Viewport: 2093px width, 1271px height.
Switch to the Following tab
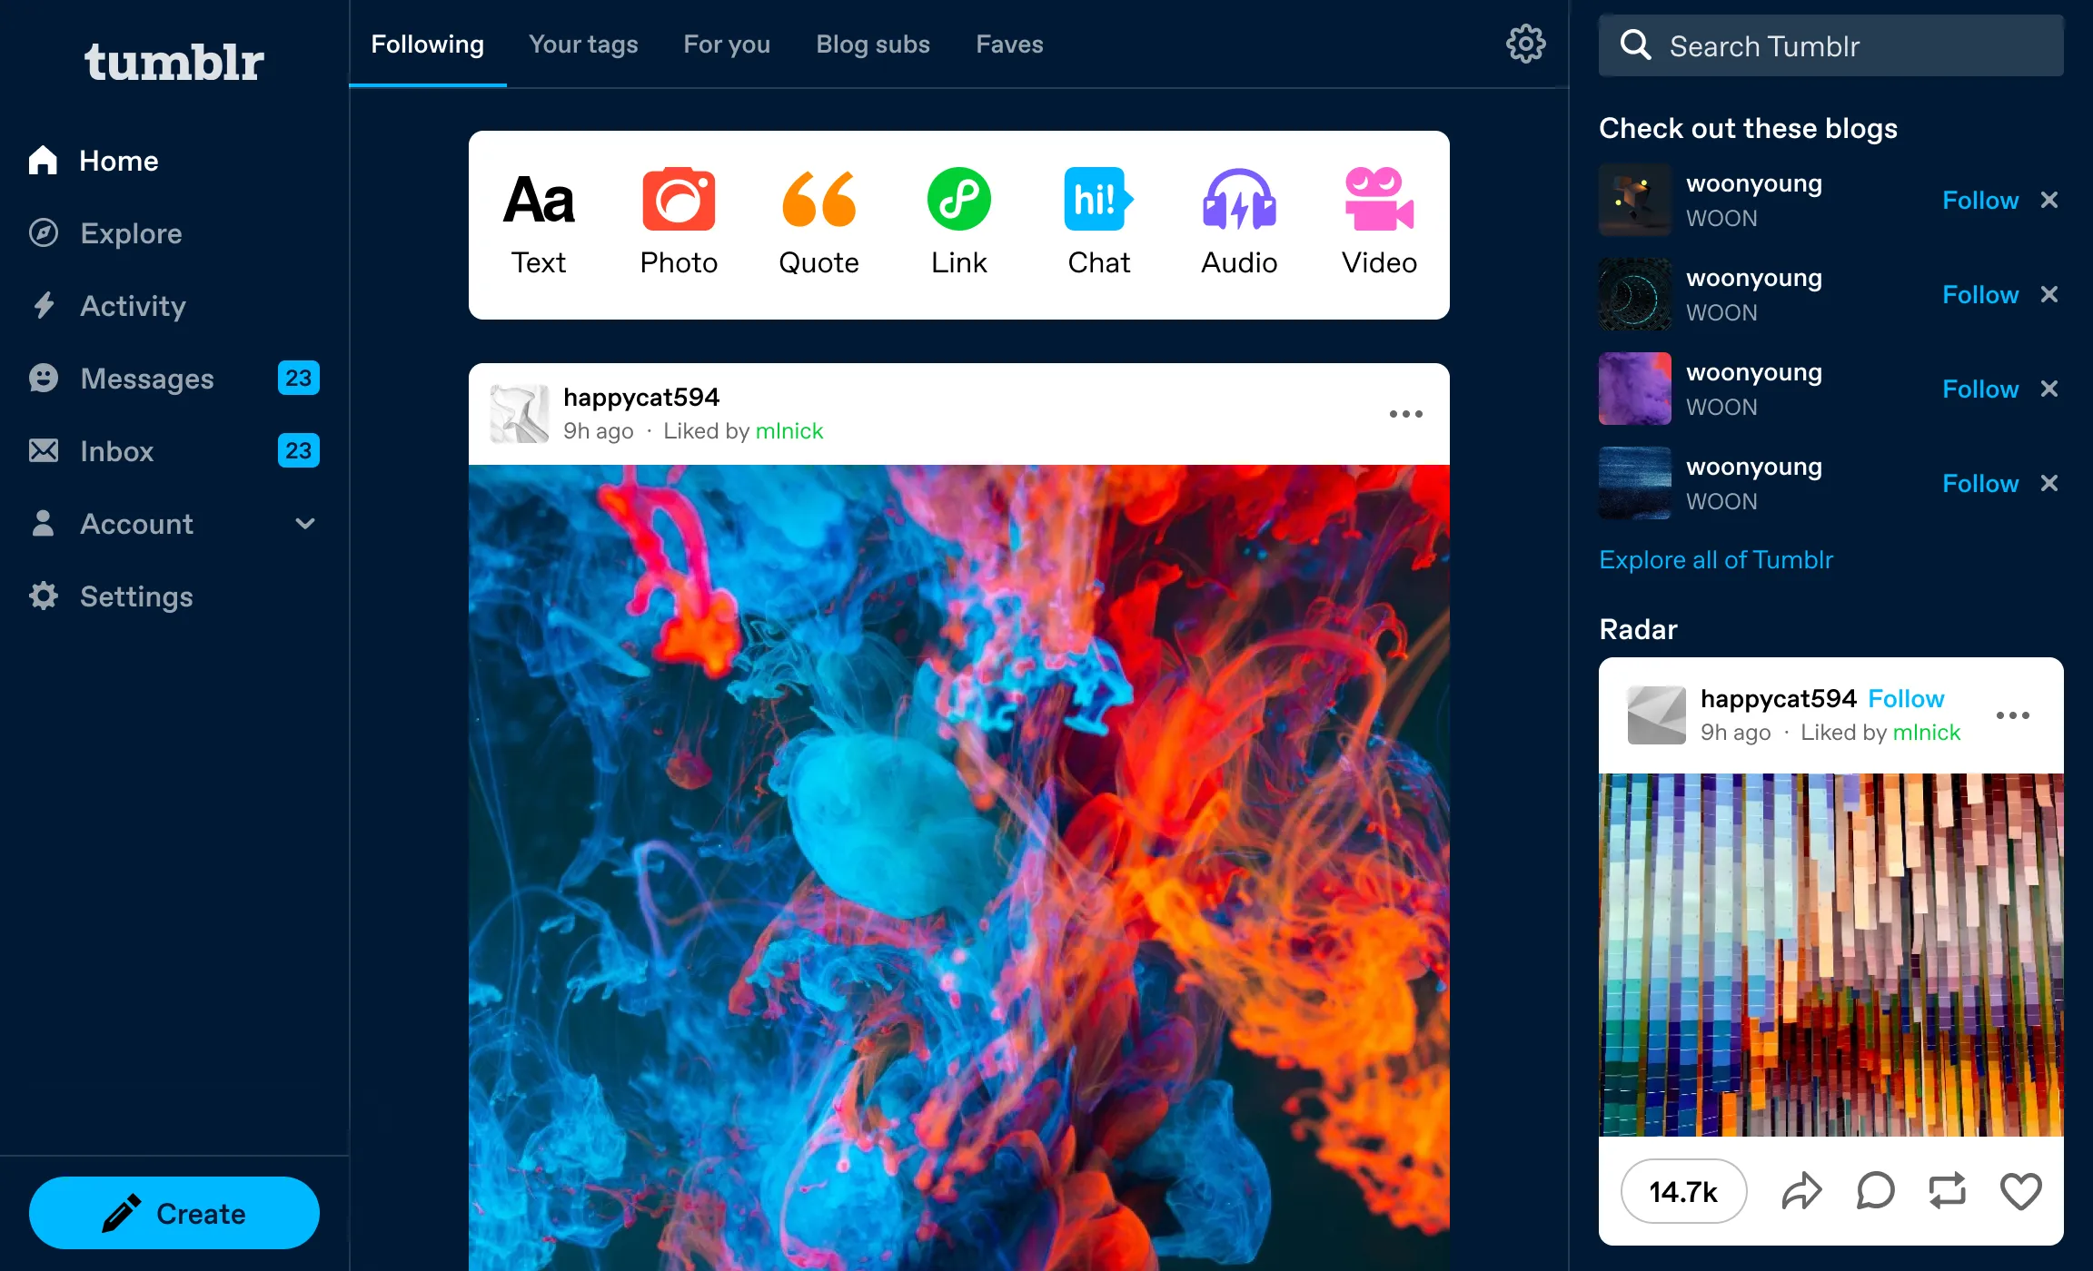[x=427, y=44]
